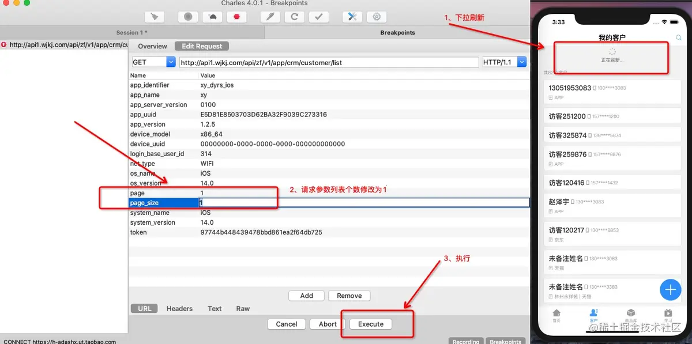Toggle the gray Record button in Charles toolbar
692x344 pixels.
(188, 17)
